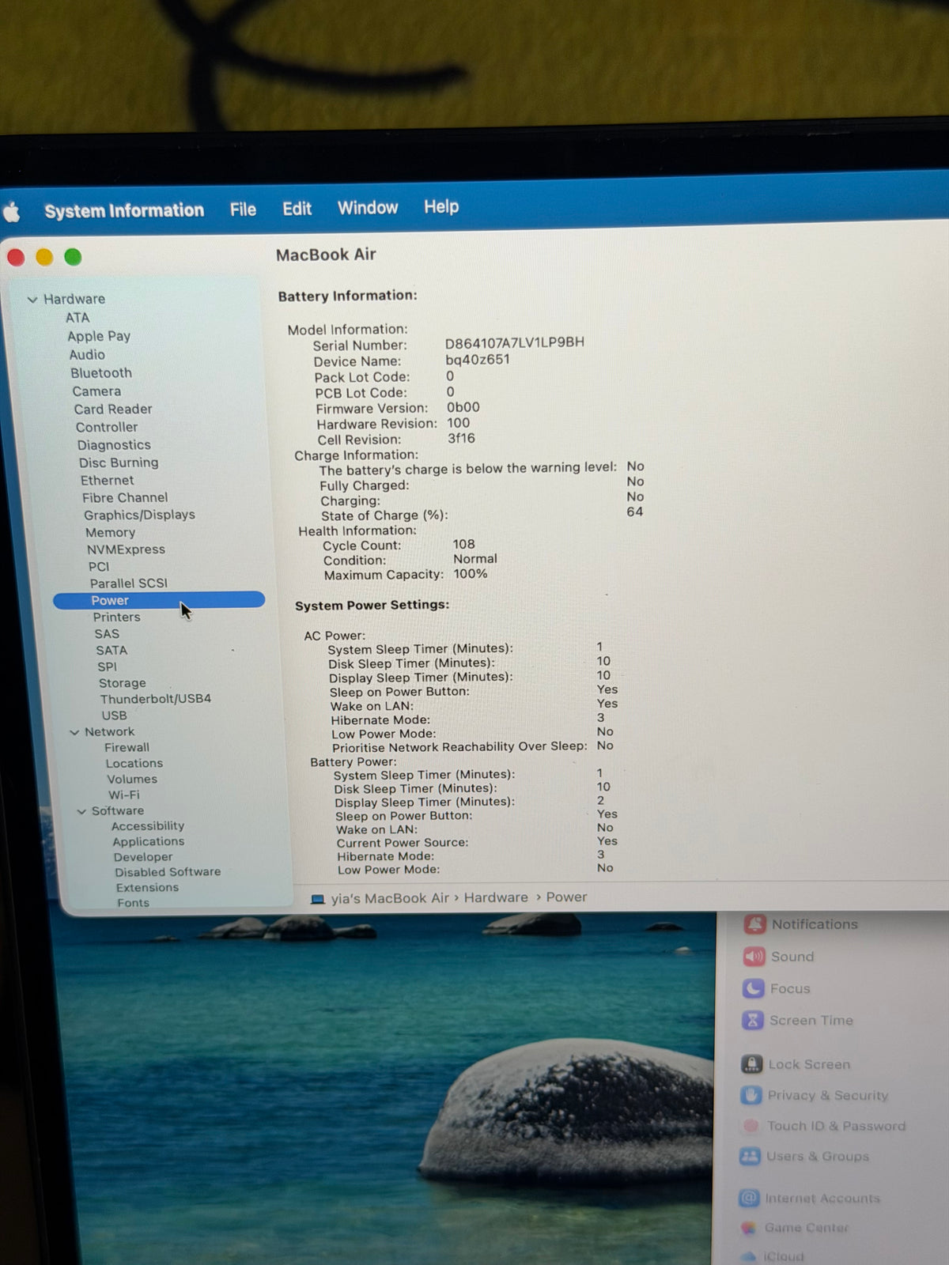Select Accessibility under Software
Viewport: 949px width, 1265px height.
[x=147, y=826]
